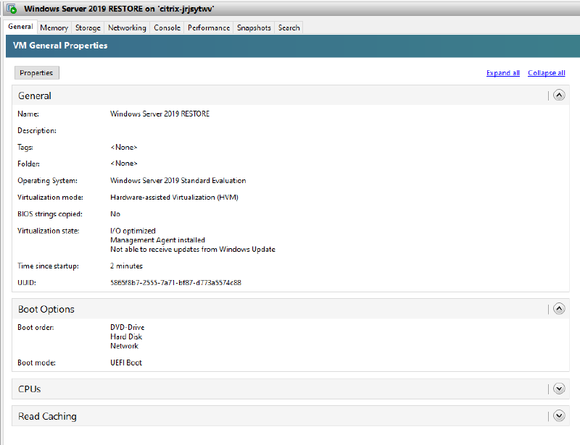Open VM Properties dialog button

click(x=37, y=73)
